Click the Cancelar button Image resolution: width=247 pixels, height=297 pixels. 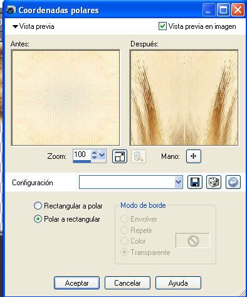(127, 283)
